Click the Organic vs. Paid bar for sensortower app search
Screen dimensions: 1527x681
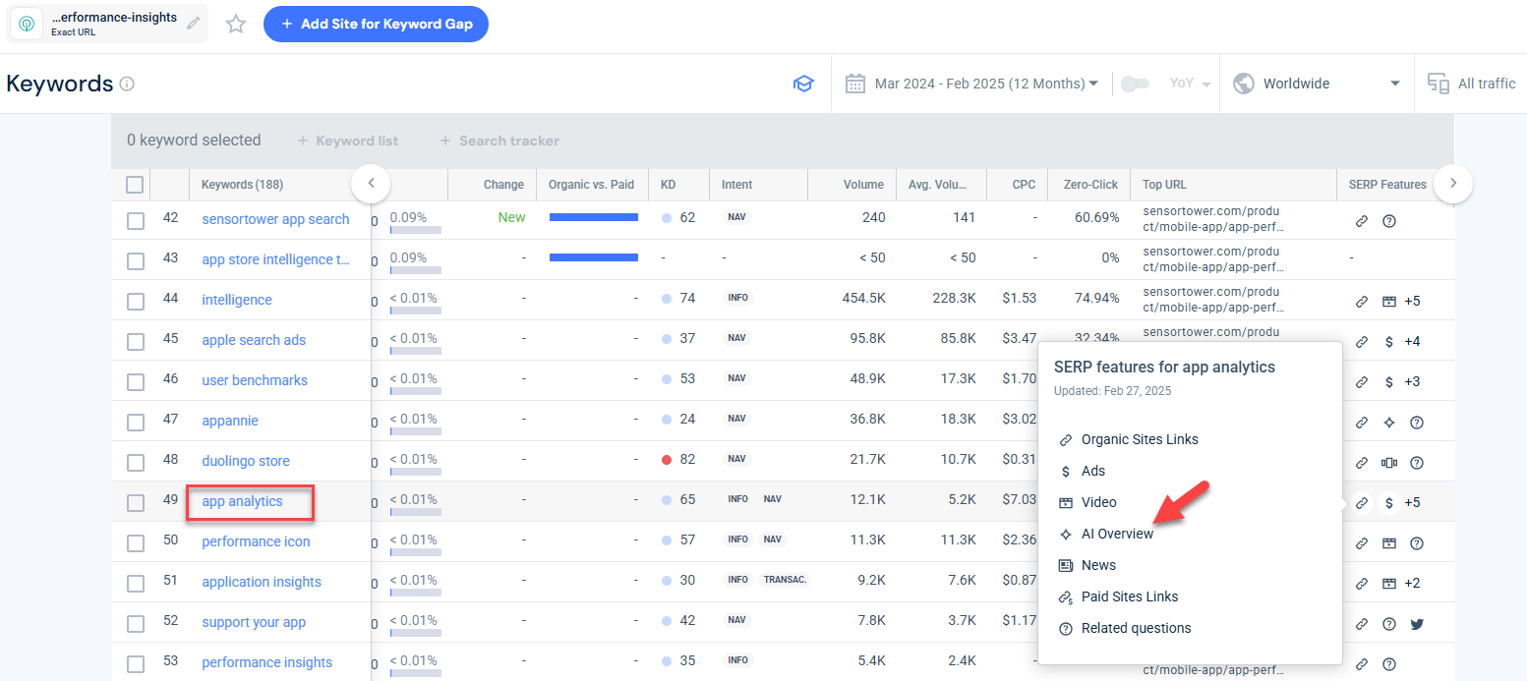(593, 217)
